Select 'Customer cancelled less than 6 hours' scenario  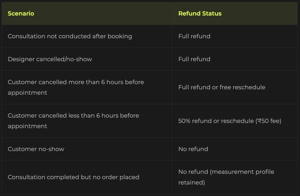pyautogui.click(x=73, y=121)
